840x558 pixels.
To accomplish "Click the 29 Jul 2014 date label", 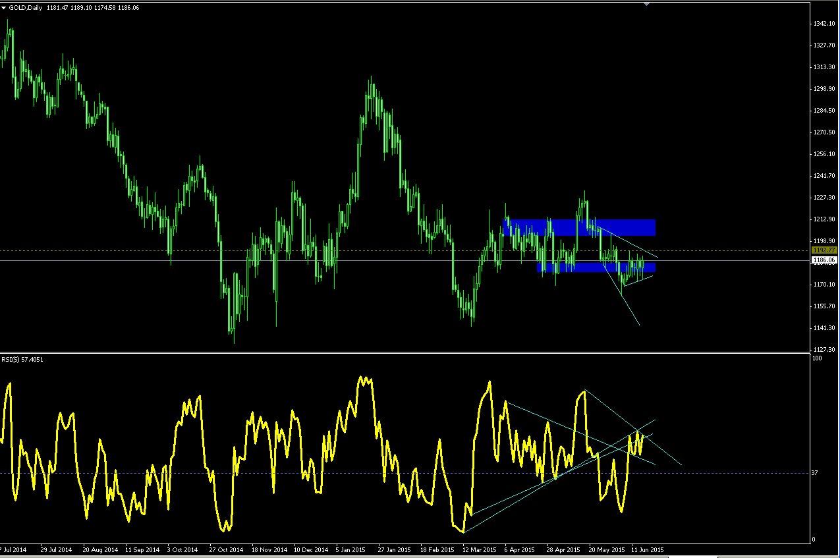I will 56,549.
